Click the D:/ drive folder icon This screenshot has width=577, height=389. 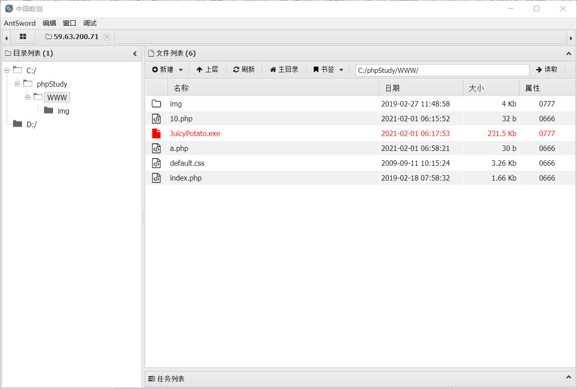click(x=18, y=124)
